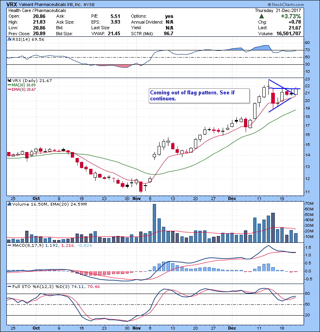Click the VRX ticker symbol in header
The image size is (320, 332).
(12, 4)
